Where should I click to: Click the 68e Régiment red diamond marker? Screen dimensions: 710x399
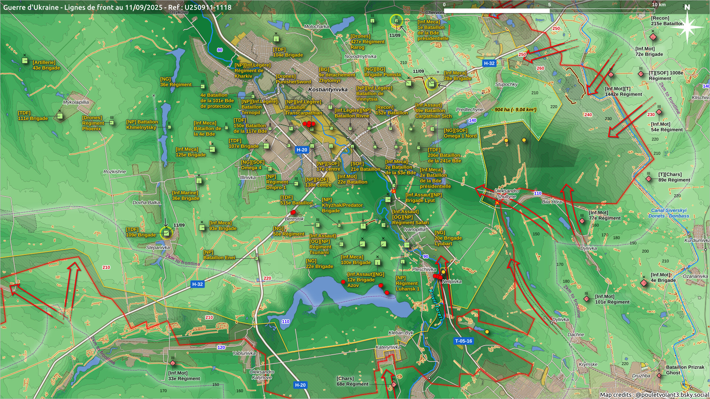(394, 385)
